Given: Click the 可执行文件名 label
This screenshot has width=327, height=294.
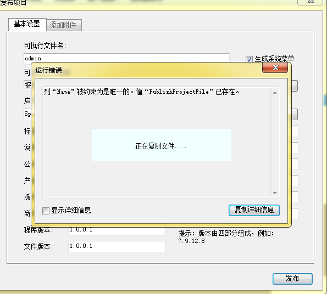Looking at the screenshot, I should pos(45,46).
